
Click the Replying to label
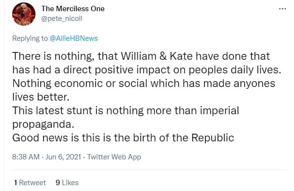click(30, 38)
